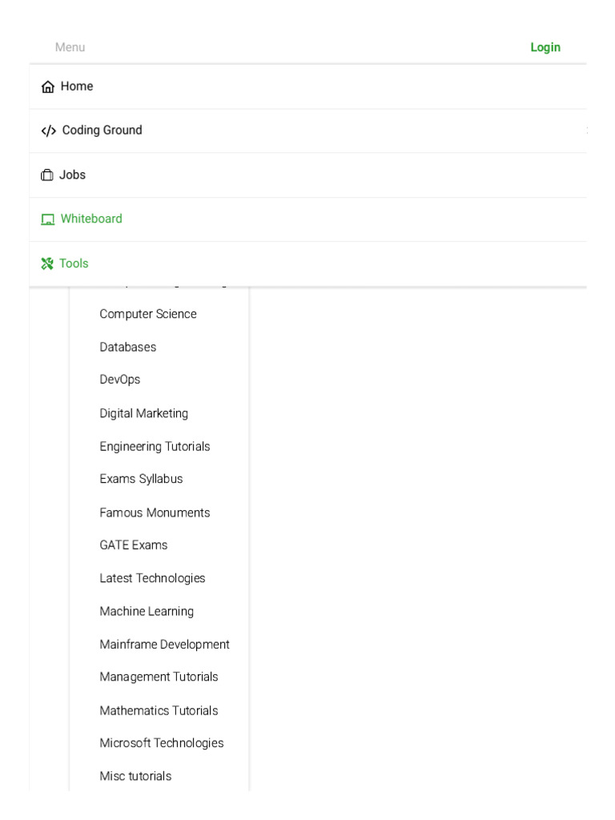Select the Whiteboard menu entry
Image resolution: width=615 pixels, height=820 pixels.
(91, 219)
